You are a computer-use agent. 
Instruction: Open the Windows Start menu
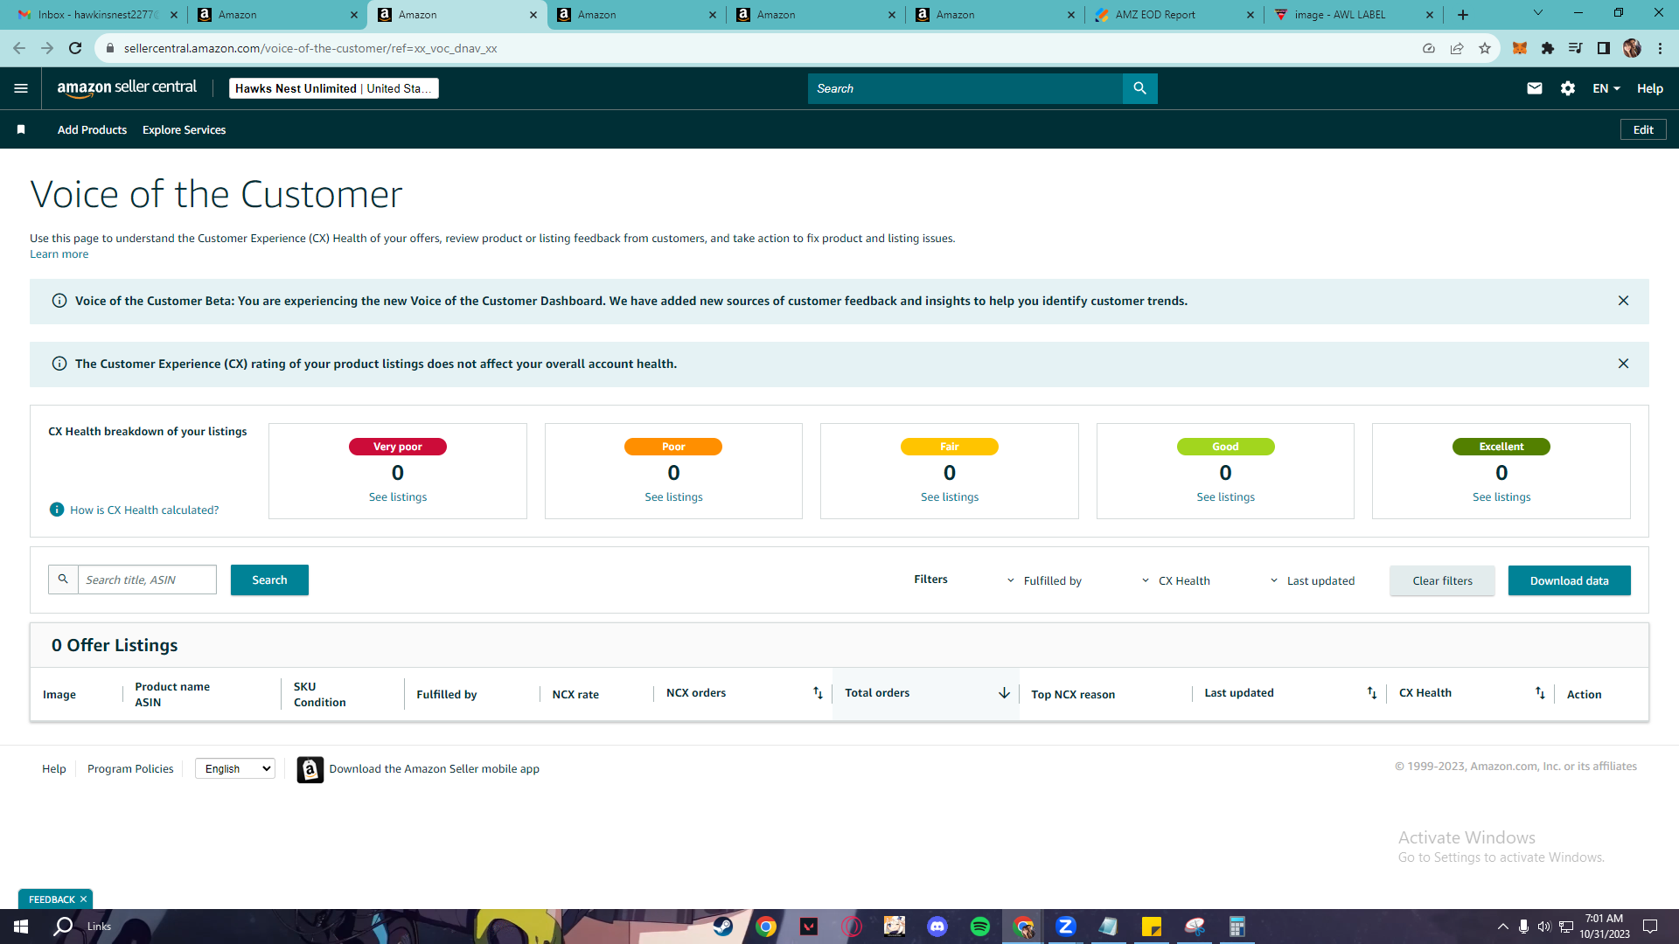21,927
